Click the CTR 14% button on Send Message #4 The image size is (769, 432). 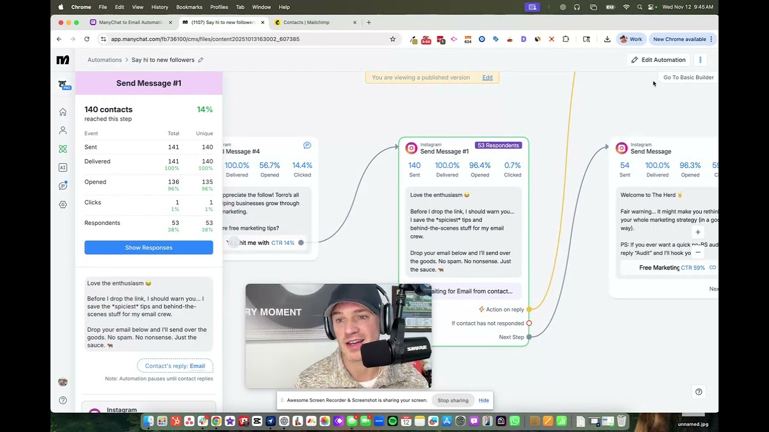coord(264,243)
